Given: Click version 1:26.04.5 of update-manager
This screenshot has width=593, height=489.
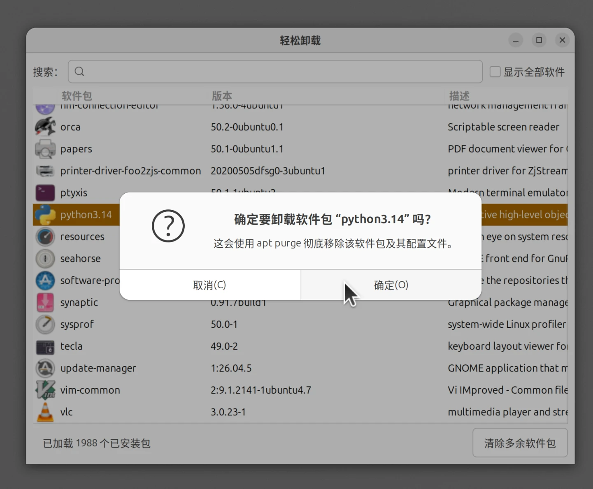Looking at the screenshot, I should click(231, 368).
